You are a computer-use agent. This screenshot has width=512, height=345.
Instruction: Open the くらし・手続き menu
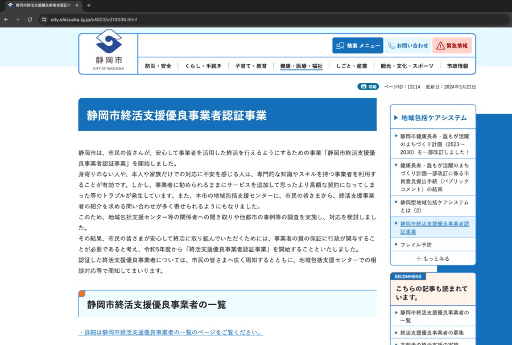click(203, 66)
